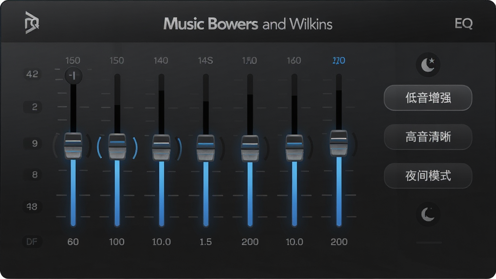
Task: Click the 60 frequency label
Action: pyautogui.click(x=73, y=242)
